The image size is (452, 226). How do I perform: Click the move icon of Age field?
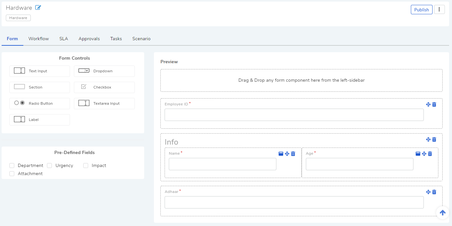[424, 154]
